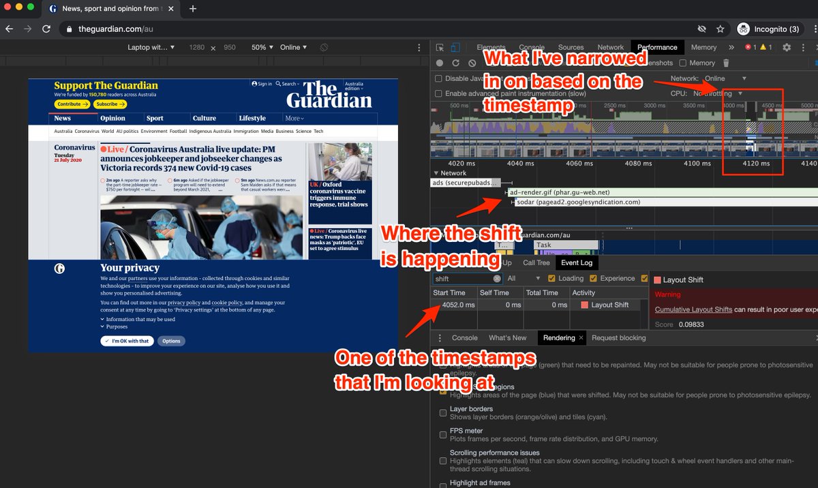818x488 pixels.
Task: Enable Layer borders checkbox
Action: tap(444, 413)
